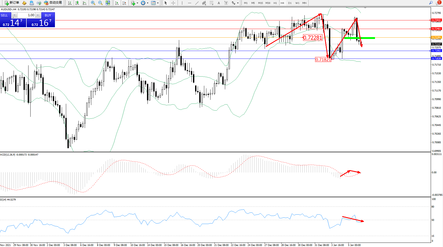Open the chart templates dropdown
443x247 pixels.
pyautogui.click(x=155, y=3)
